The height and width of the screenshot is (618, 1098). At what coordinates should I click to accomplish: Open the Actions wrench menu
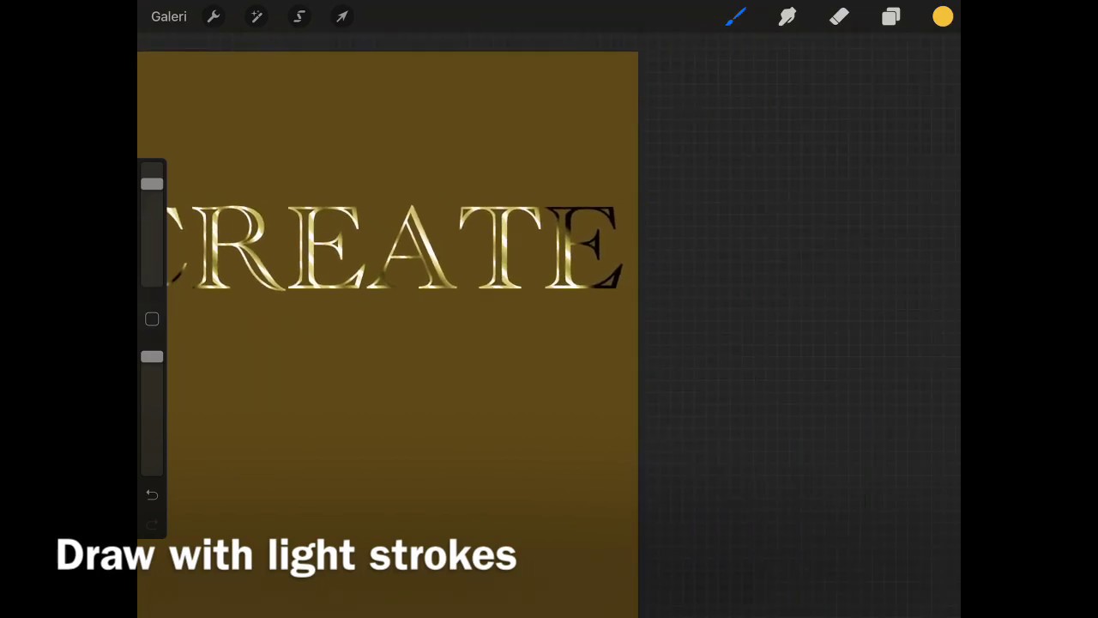(214, 16)
